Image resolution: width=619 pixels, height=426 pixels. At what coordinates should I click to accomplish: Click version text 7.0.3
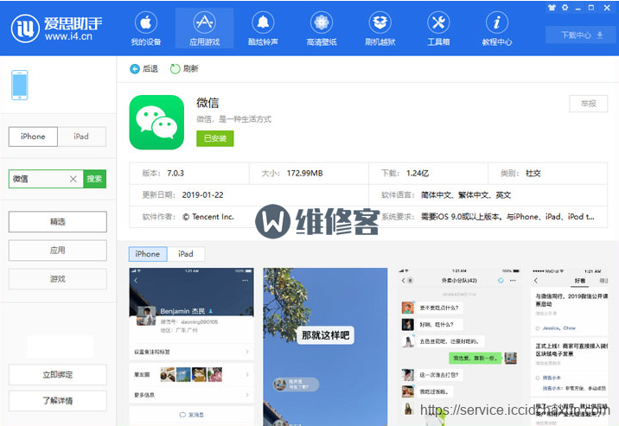point(175,173)
